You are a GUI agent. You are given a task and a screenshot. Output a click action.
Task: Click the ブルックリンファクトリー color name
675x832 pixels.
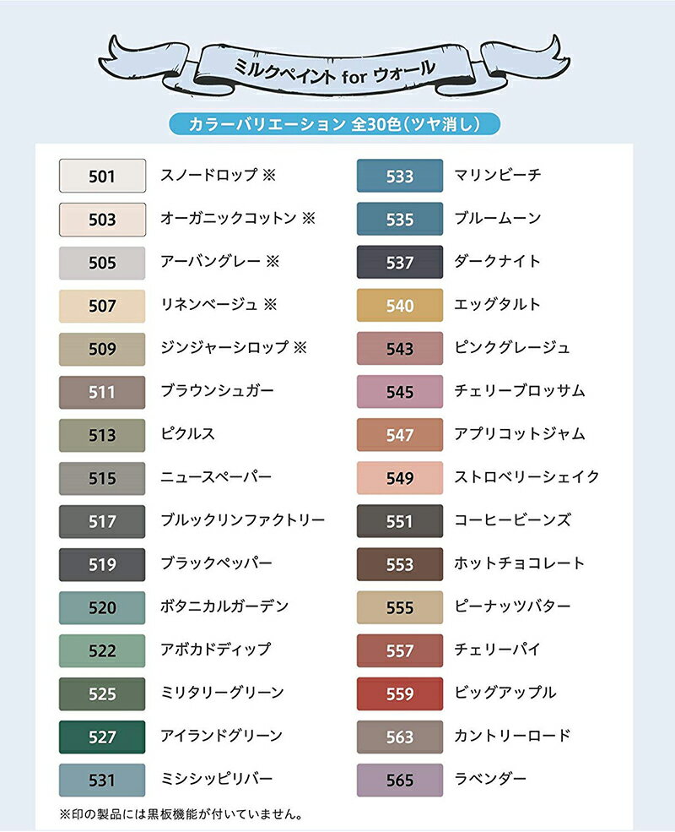click(242, 520)
